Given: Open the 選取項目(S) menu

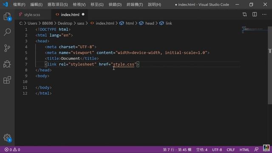Looking at the screenshot, I should pyautogui.click(x=58, y=5).
